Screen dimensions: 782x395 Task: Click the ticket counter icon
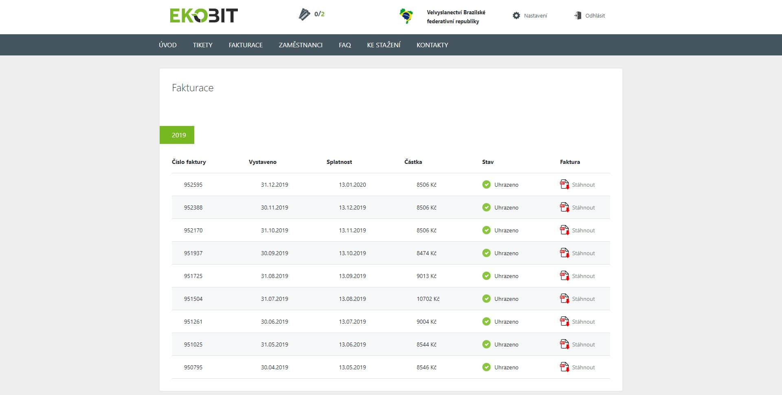[304, 15]
